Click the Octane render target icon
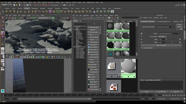The width and height of the screenshot is (186, 104). (x=53, y=18)
